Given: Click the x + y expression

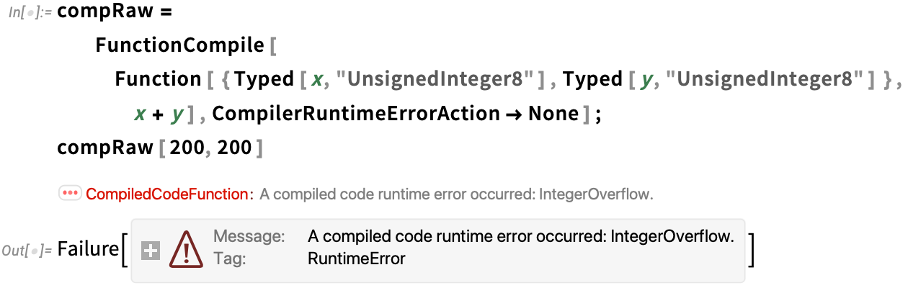Looking at the screenshot, I should 161,114.
